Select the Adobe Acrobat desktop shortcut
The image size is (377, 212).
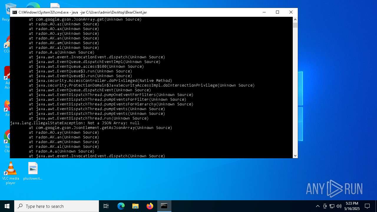click(6, 77)
